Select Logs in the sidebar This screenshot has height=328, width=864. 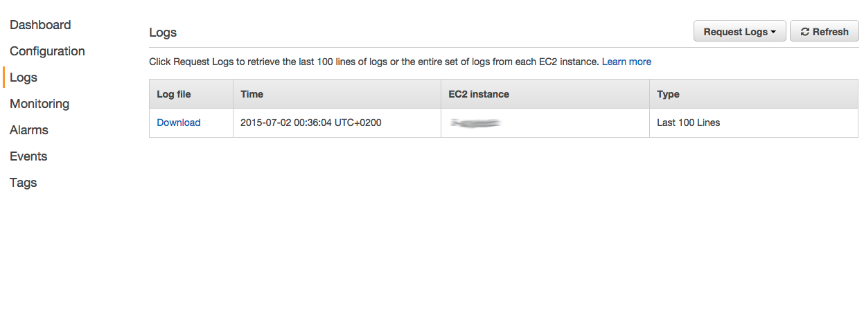[x=24, y=78]
